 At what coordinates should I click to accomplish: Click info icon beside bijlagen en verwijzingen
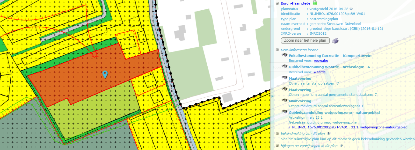click(341, 145)
